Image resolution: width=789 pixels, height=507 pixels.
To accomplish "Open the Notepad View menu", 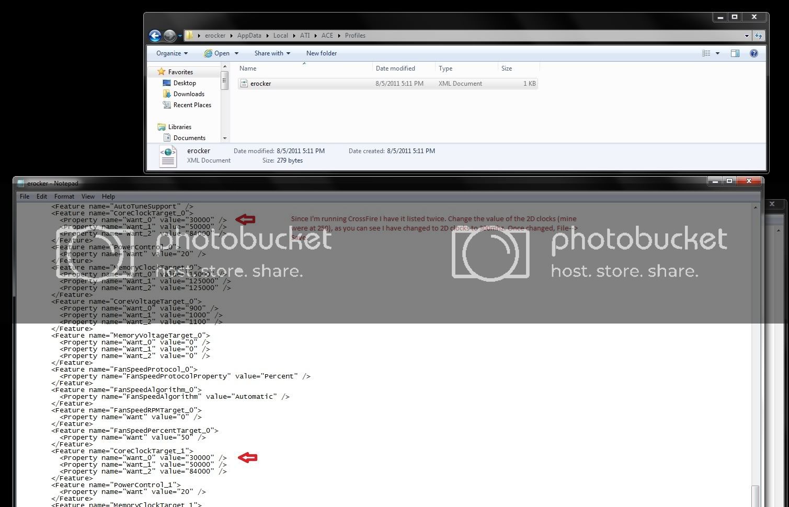I will pos(88,197).
